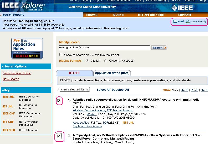The width and height of the screenshot is (210, 144).
Task: Click the IEEE JNL key label
Action: tap(9, 97)
